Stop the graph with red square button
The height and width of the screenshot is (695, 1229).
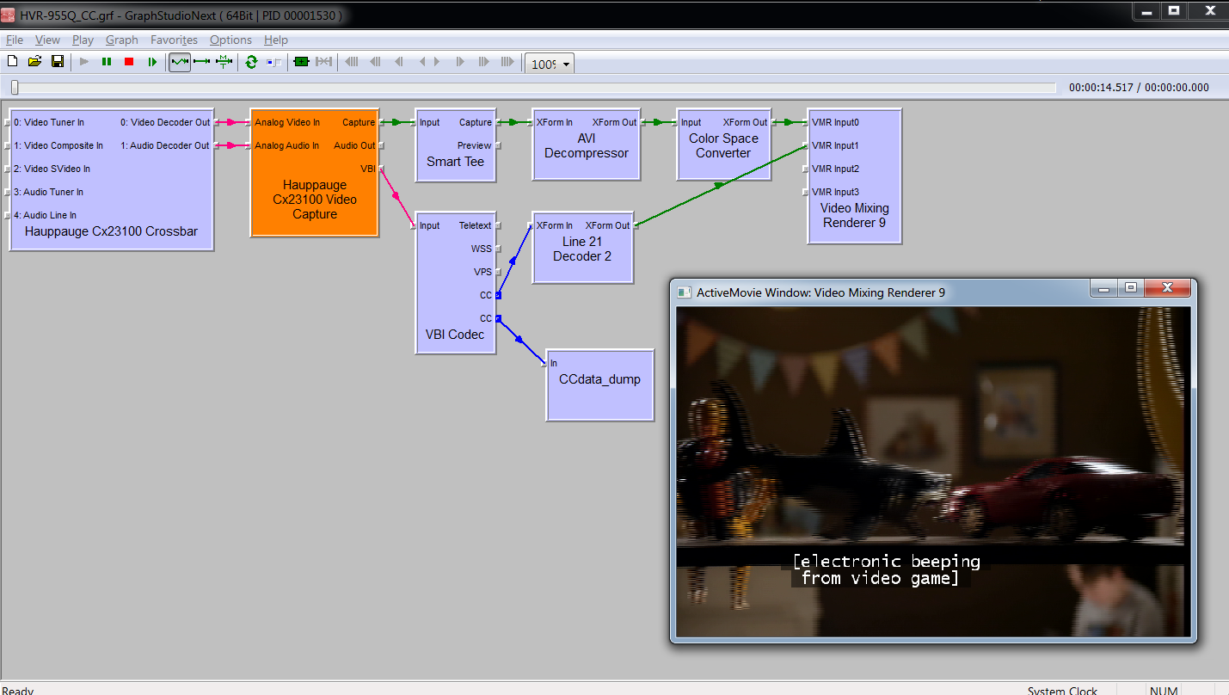point(129,62)
